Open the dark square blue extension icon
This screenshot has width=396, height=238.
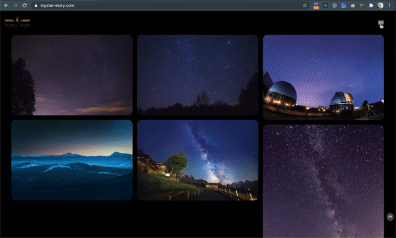tap(325, 5)
